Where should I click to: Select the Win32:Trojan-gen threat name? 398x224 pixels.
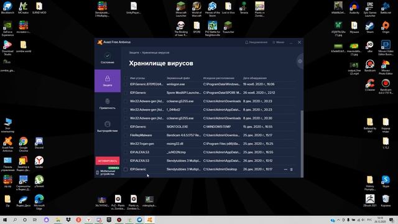(x=142, y=144)
